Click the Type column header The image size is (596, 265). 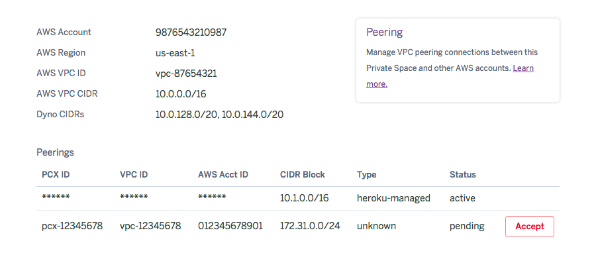point(366,175)
